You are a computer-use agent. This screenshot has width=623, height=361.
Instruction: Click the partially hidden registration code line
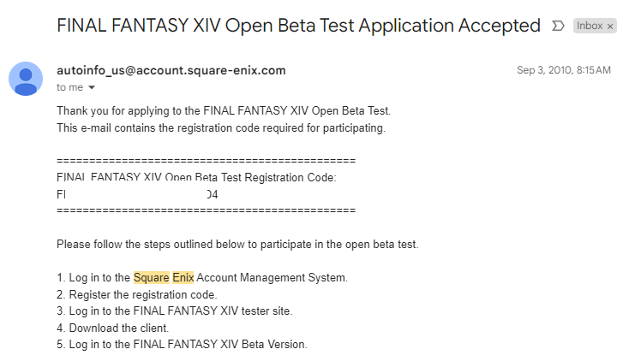click(x=137, y=194)
